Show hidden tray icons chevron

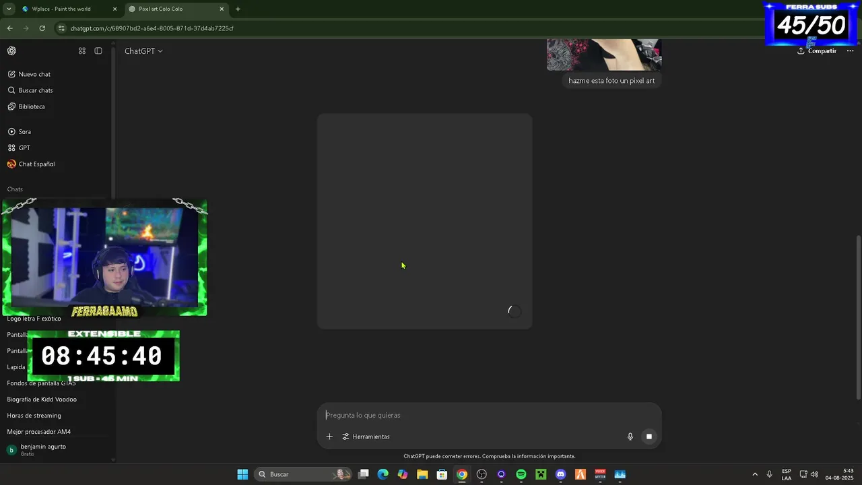[x=755, y=474]
